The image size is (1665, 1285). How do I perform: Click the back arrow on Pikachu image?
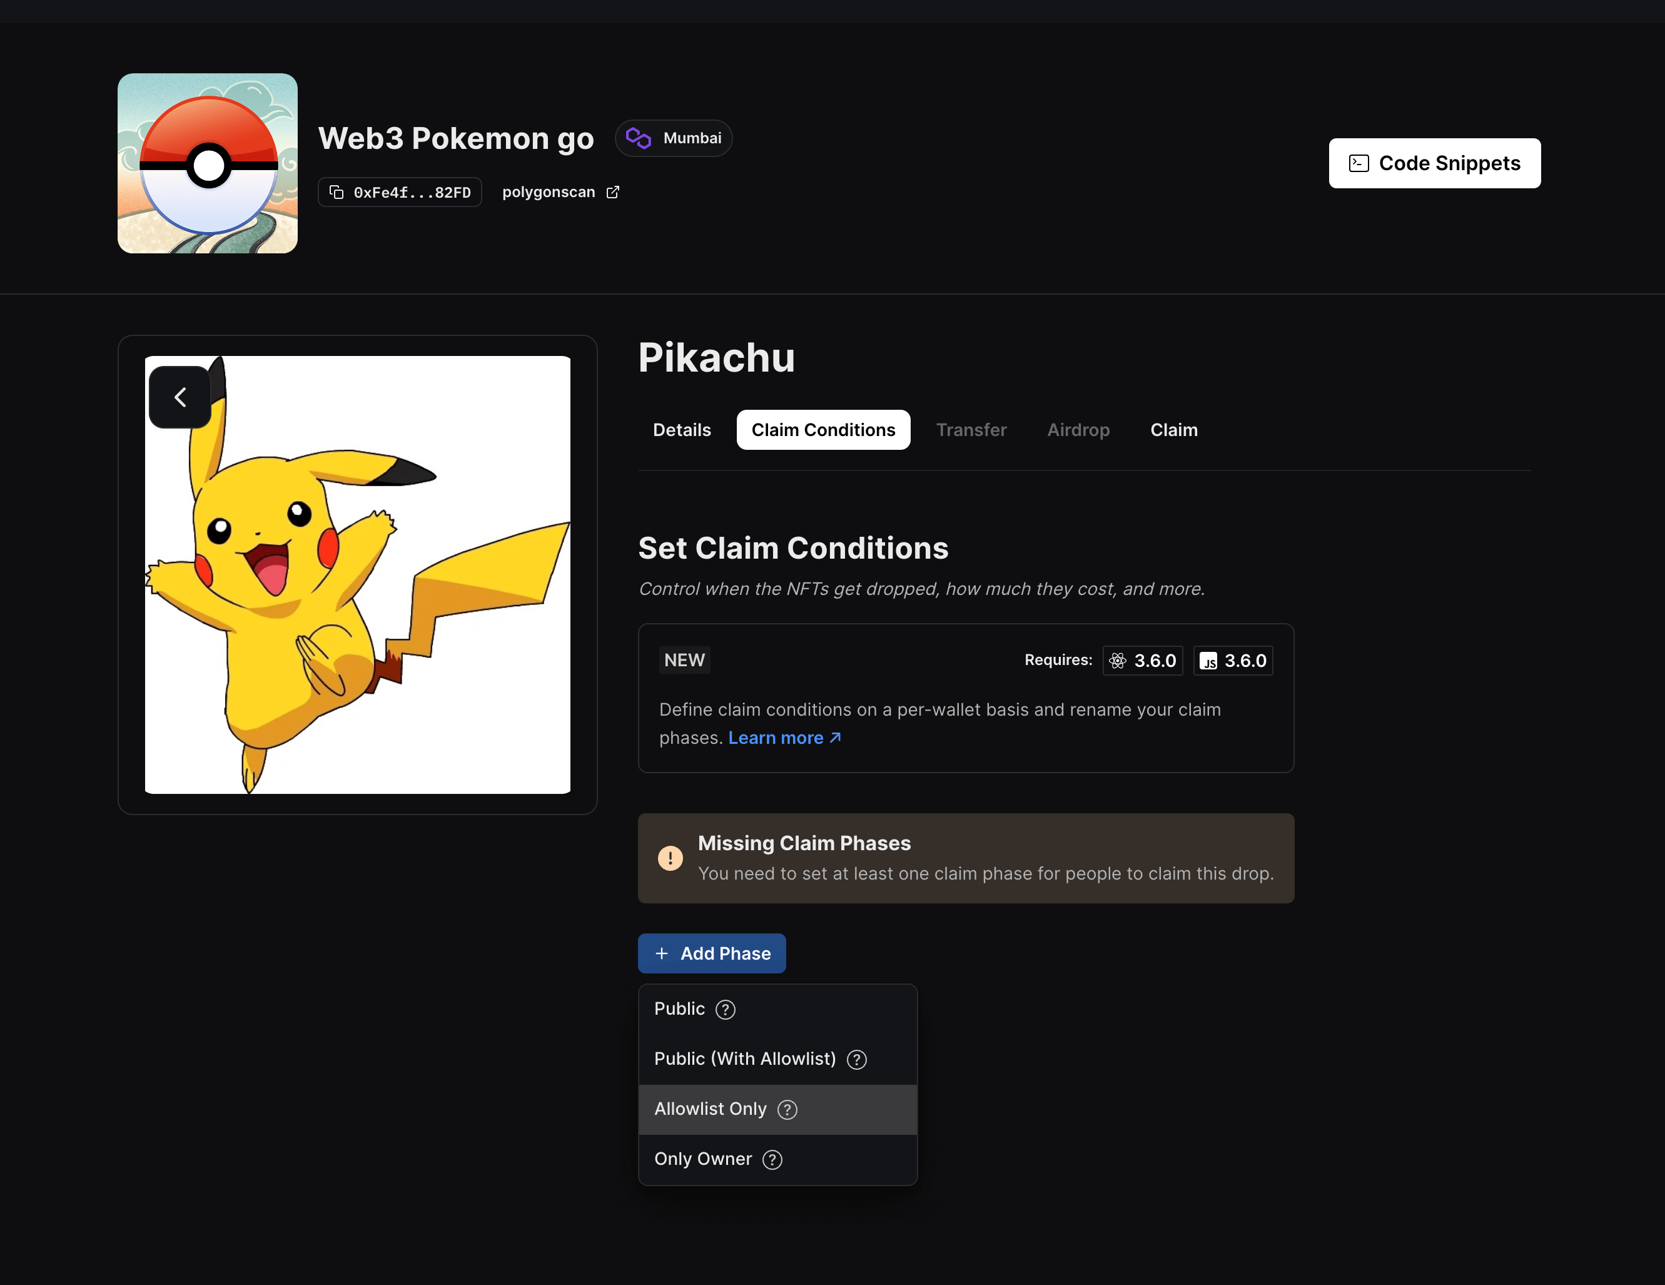point(180,397)
